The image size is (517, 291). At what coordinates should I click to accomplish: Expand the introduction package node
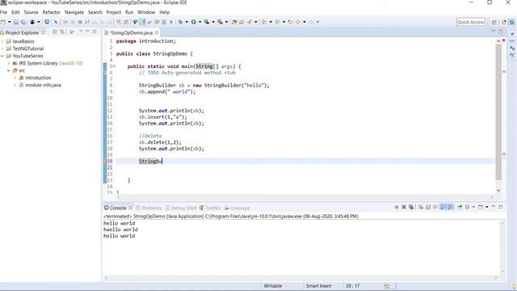[15, 78]
